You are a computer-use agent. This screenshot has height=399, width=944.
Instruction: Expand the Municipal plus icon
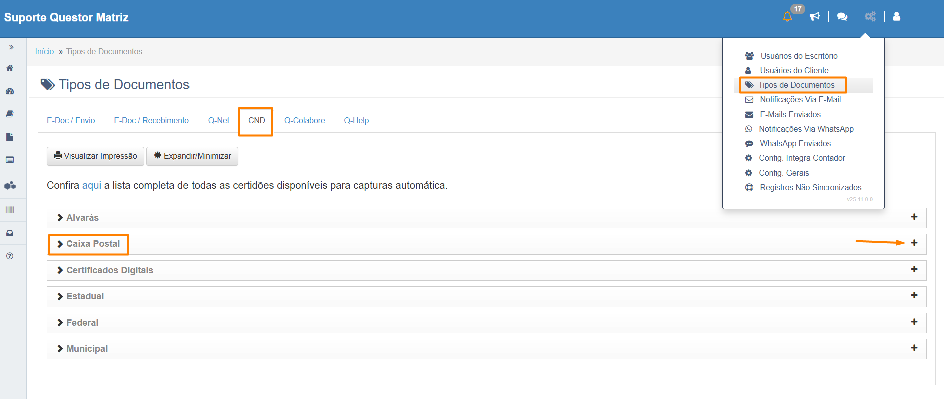(x=914, y=348)
